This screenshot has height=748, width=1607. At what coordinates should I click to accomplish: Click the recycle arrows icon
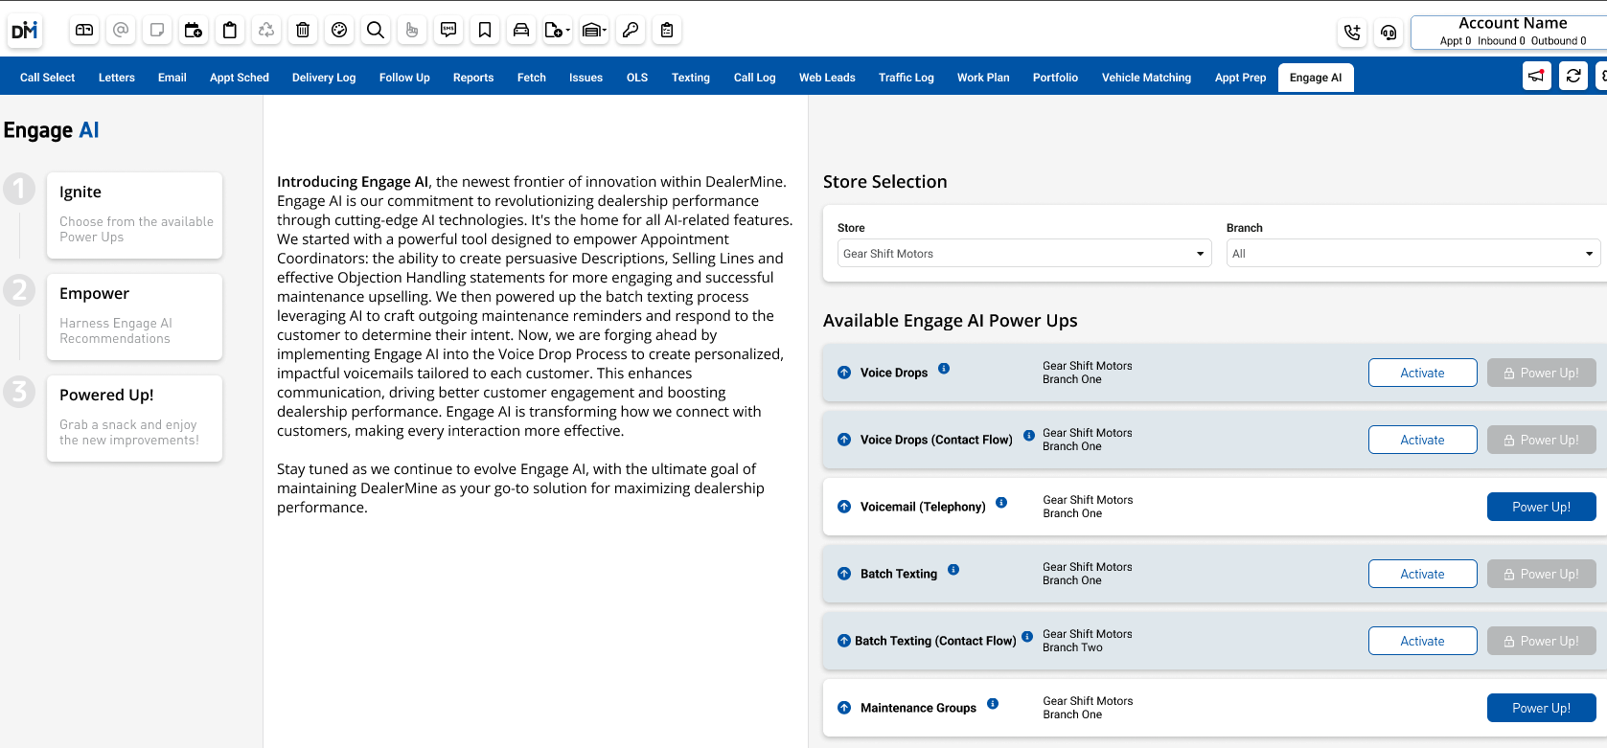click(266, 30)
